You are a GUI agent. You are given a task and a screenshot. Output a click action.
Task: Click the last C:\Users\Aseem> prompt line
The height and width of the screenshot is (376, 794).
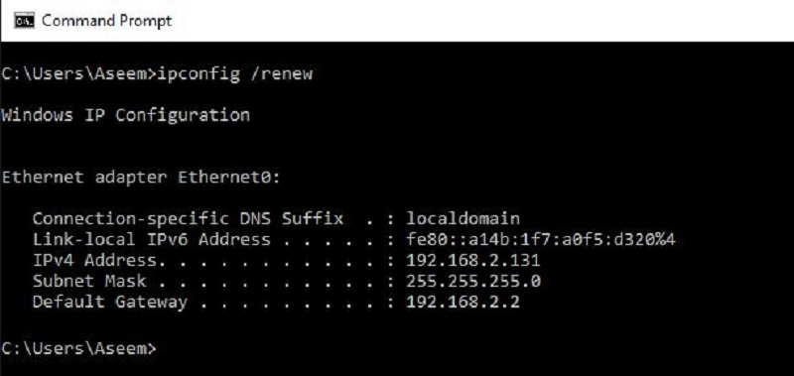point(79,348)
